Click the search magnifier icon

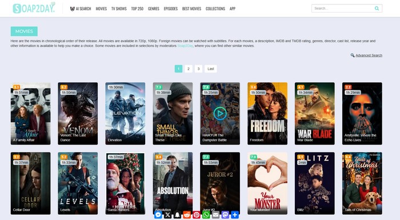point(377,9)
